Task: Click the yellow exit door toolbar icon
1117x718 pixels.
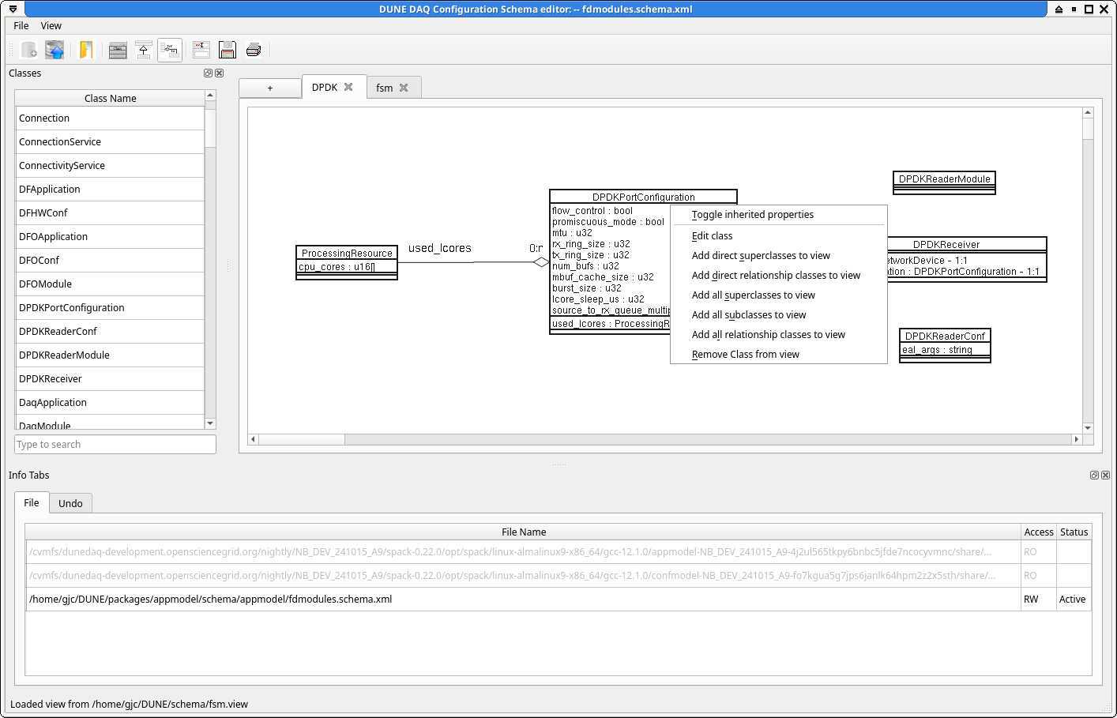Action: [x=86, y=50]
